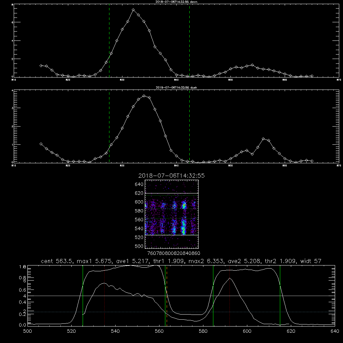
Task: Click the "640" y-axis label beside the heatmap
Action: 139,185
